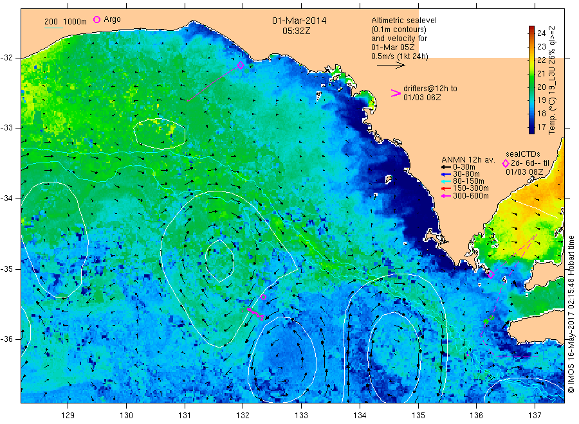Click the 'Altimetric sealevel' caption text
Screen dimensions: 579x424
404,21
